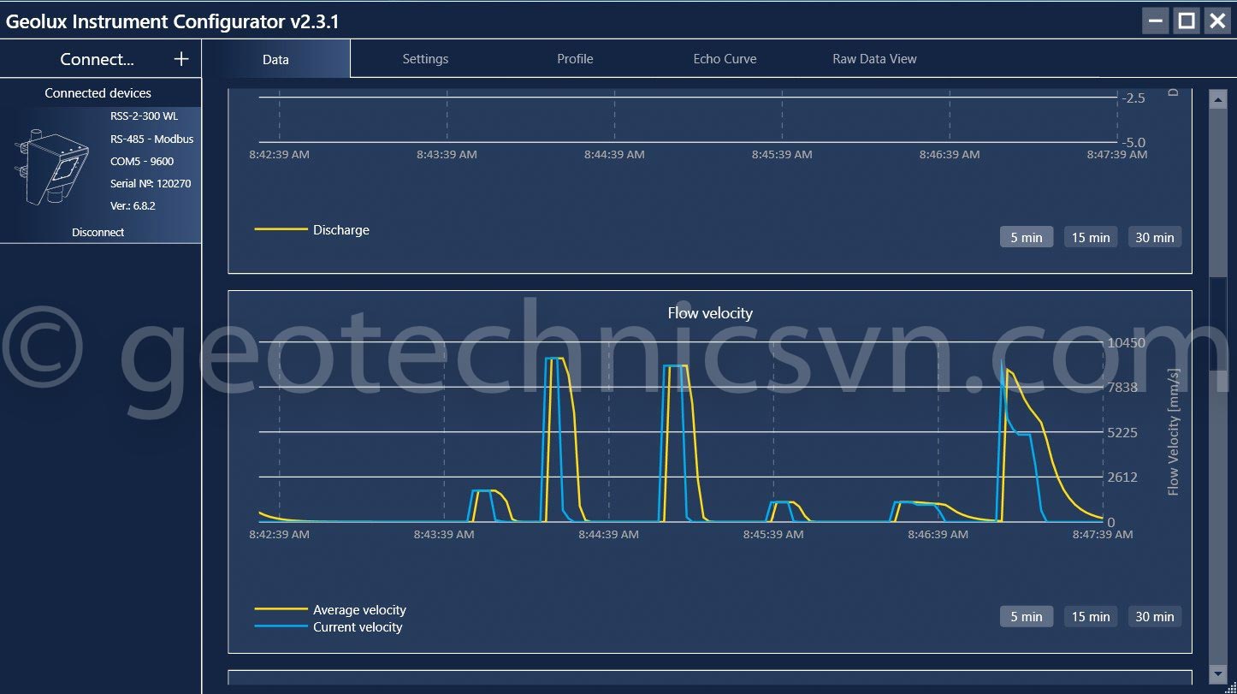Select 15 min for Flow velocity chart
The image size is (1237, 694).
click(x=1091, y=616)
